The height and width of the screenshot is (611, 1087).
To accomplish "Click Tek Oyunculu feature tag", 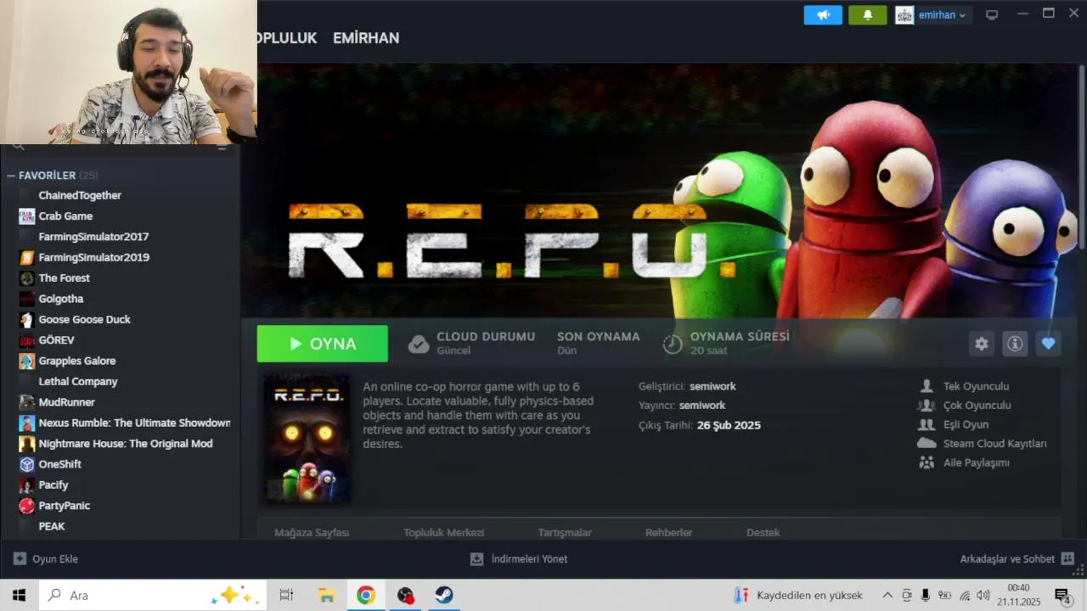I will (976, 386).
